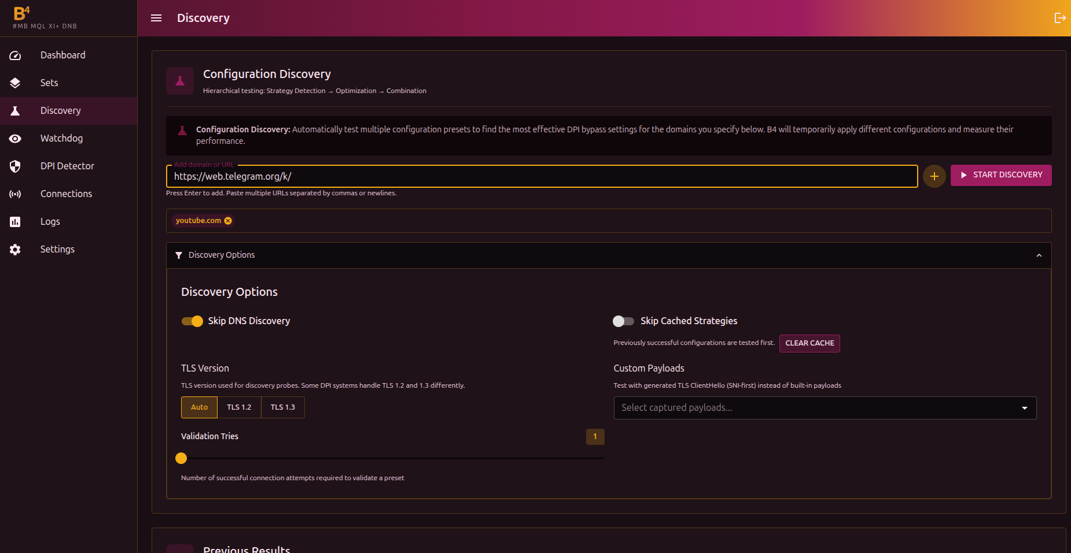Click the hamburger menu icon
This screenshot has height=553, width=1071.
tap(156, 18)
